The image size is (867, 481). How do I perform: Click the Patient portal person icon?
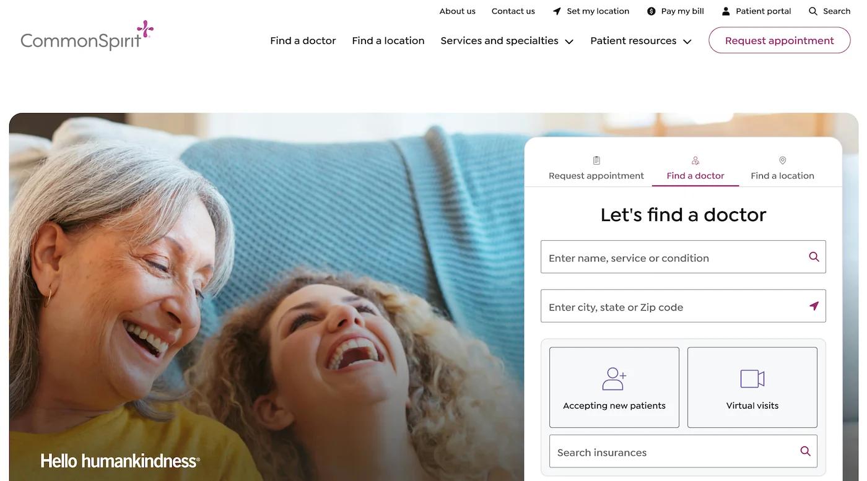pos(726,11)
